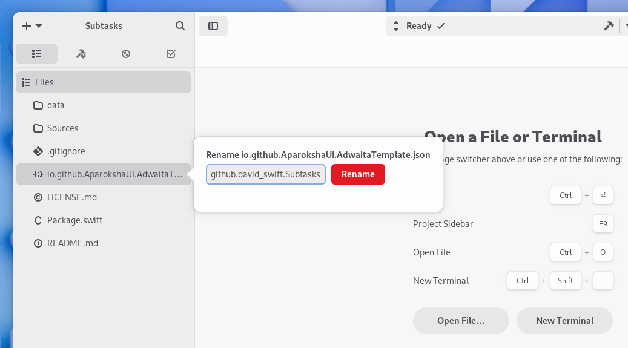Click the search magnifier icon
Image resolution: width=628 pixels, height=348 pixels.
coord(180,26)
